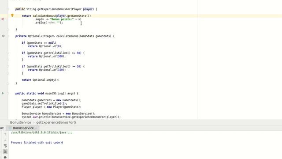
Task: Click the down-arrow icon in Run panel
Action: (5, 140)
